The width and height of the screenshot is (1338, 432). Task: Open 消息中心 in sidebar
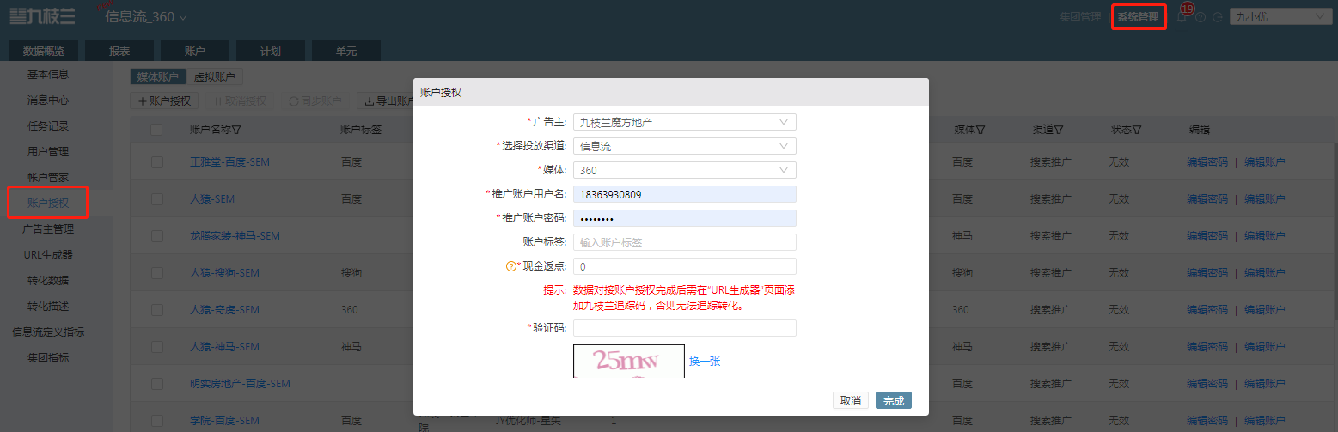coord(48,100)
